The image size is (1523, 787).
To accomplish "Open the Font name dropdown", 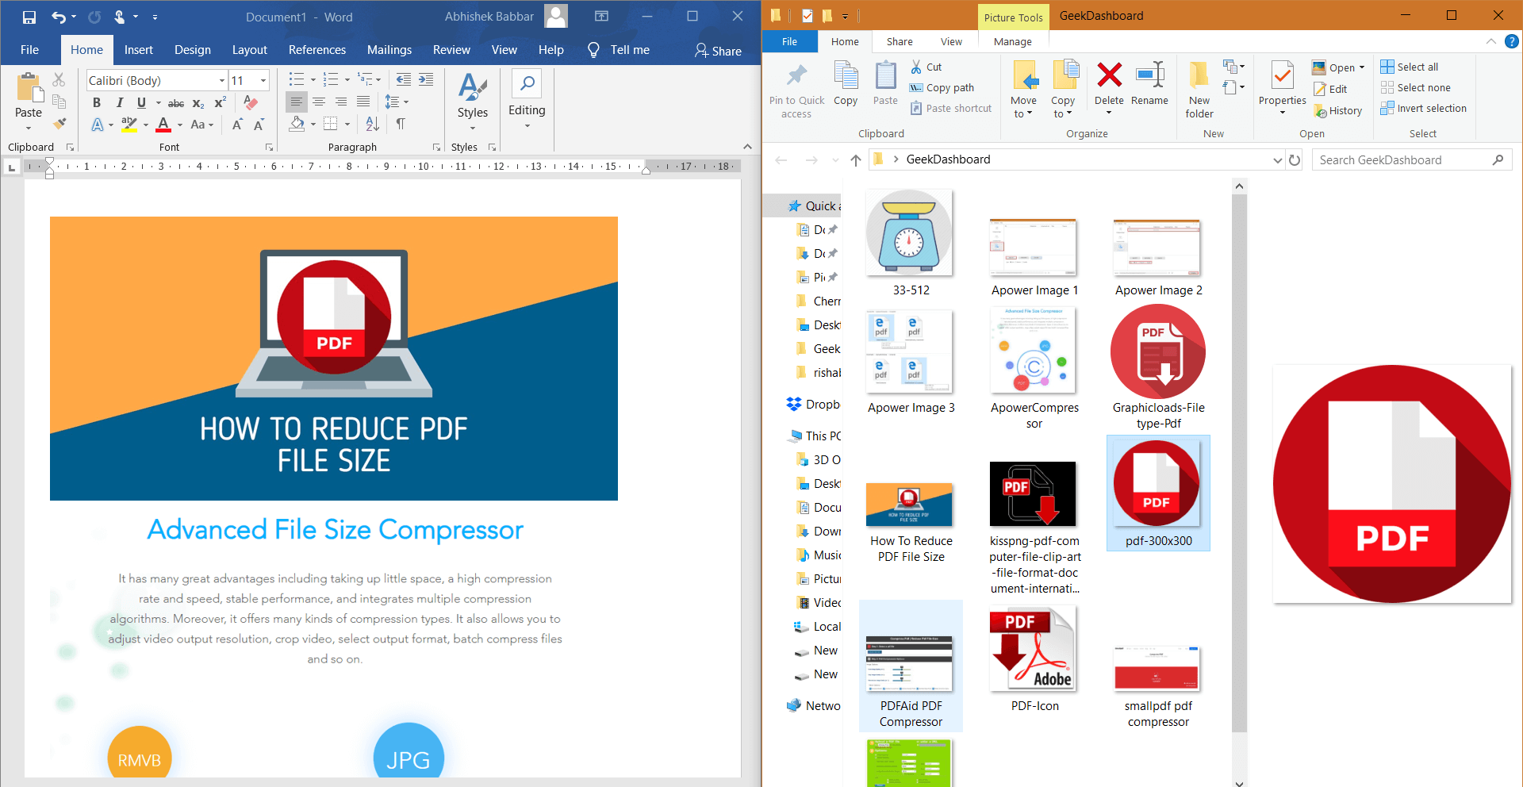I will point(222,80).
